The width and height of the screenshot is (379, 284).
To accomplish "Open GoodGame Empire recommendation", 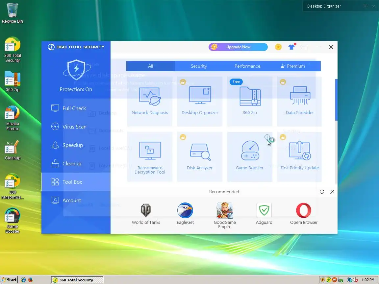I will coord(225,216).
